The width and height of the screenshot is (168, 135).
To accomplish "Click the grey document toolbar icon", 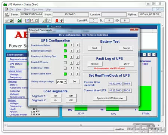I will click(37, 21).
